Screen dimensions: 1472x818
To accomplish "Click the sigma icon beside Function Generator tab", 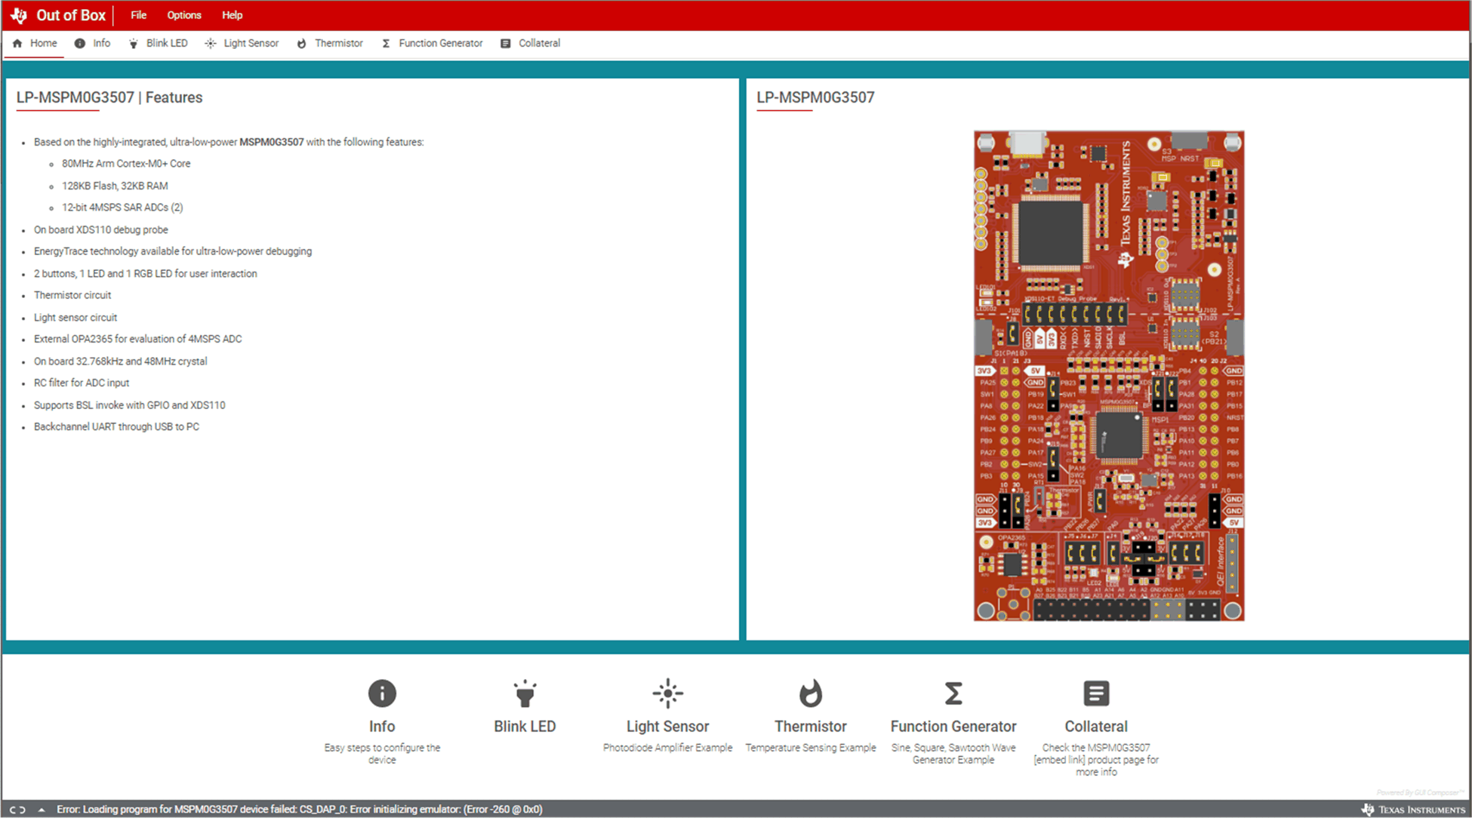I will tap(386, 44).
